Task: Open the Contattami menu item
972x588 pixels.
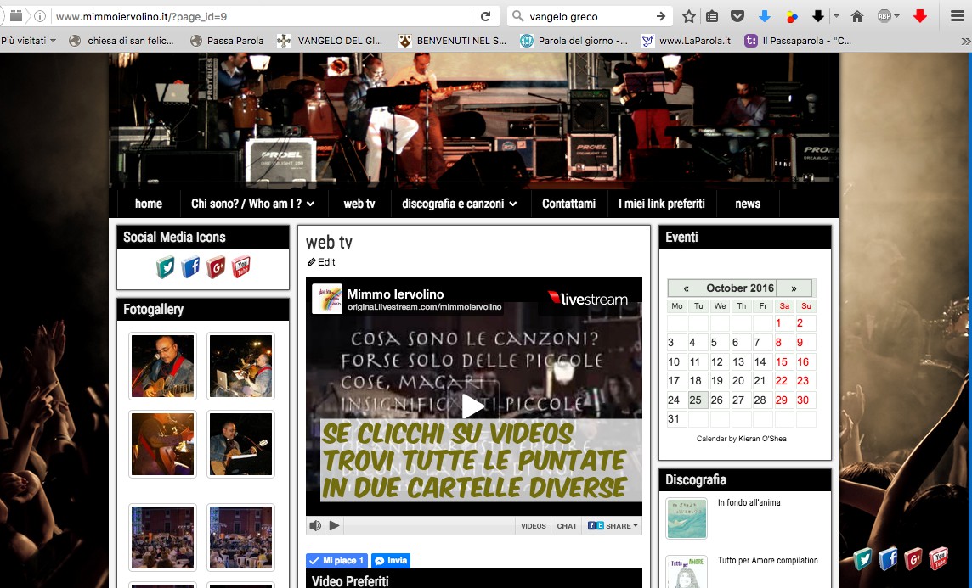Action: coord(568,204)
